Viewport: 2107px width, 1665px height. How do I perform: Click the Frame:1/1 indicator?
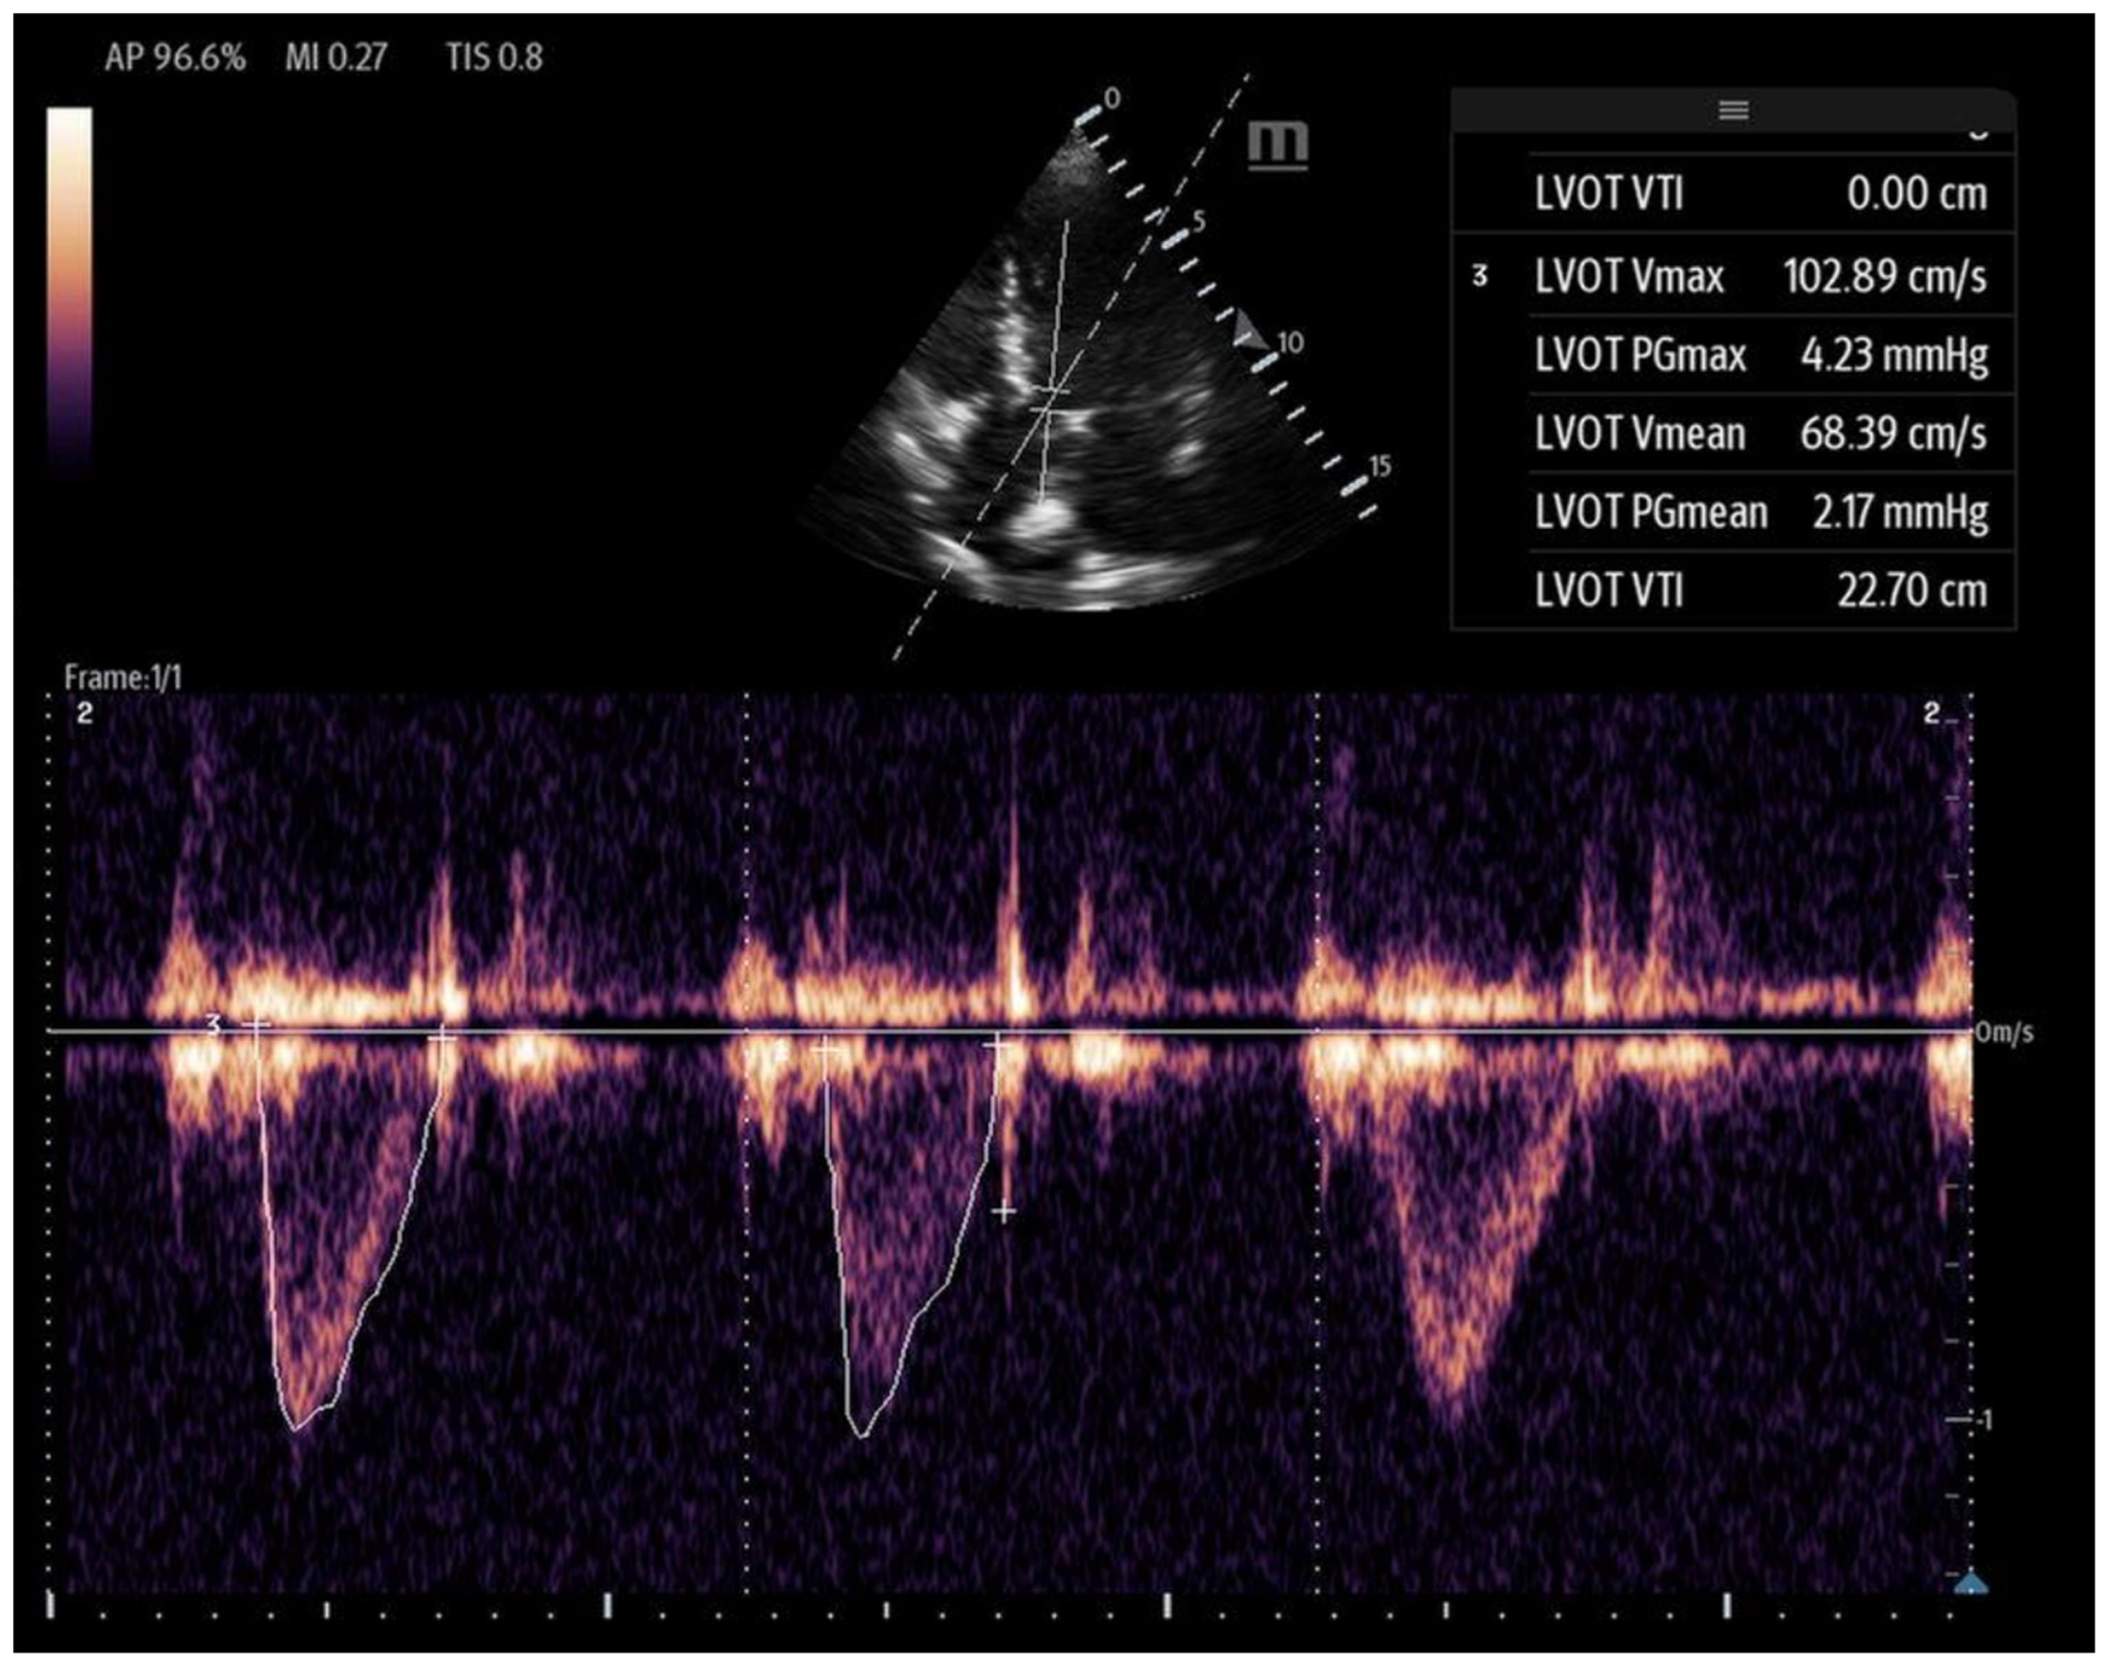tap(123, 676)
